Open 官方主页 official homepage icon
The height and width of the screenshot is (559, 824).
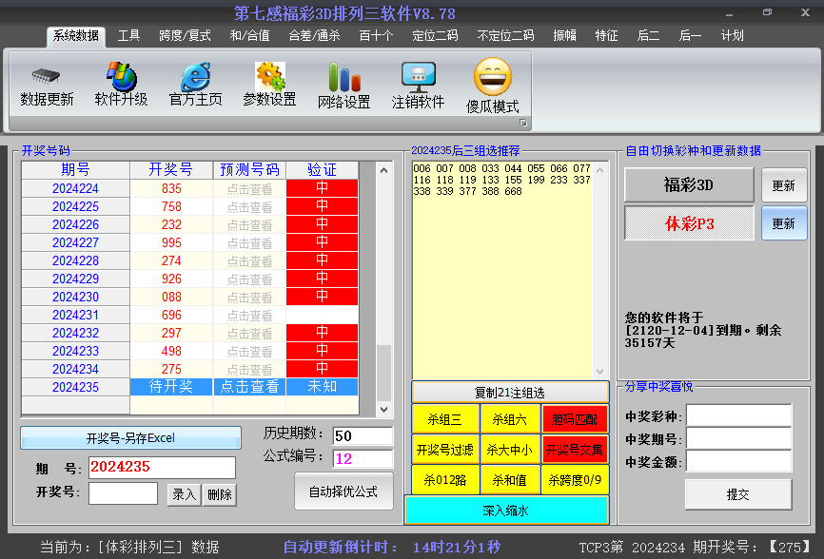(195, 76)
